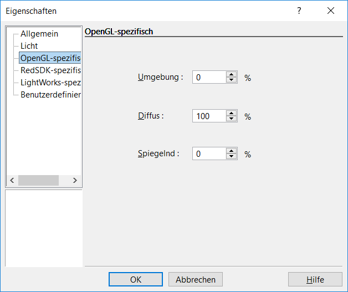
Task: Switch to RedSDK-spezifisch page
Action: click(50, 70)
